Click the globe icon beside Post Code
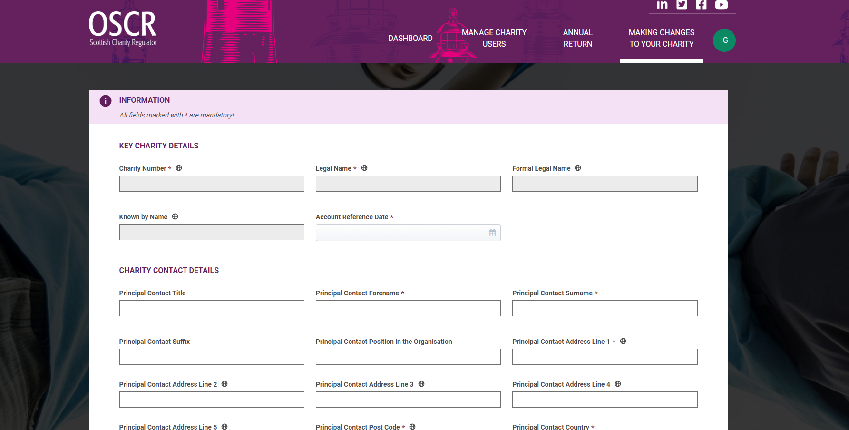The height and width of the screenshot is (430, 849). pyautogui.click(x=412, y=427)
